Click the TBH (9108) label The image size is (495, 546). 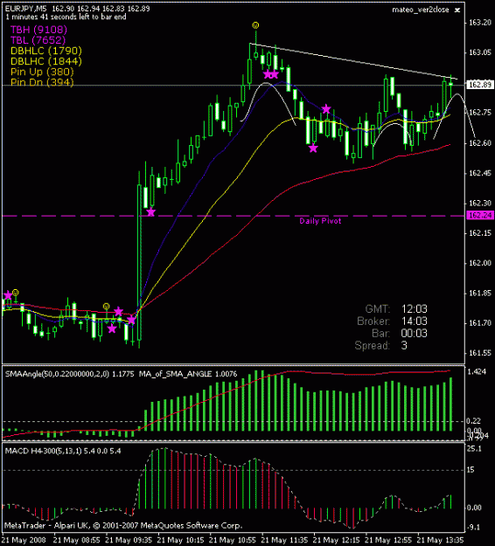38,30
